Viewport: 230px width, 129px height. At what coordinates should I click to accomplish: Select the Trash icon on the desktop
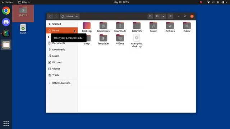23,29
